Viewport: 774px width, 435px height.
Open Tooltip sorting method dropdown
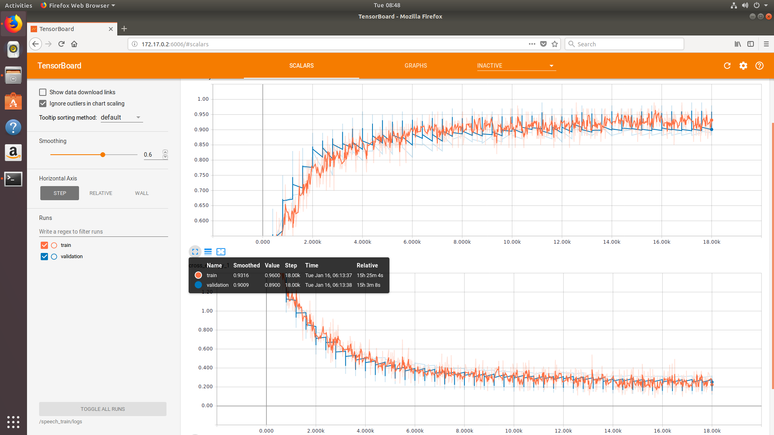tap(121, 118)
